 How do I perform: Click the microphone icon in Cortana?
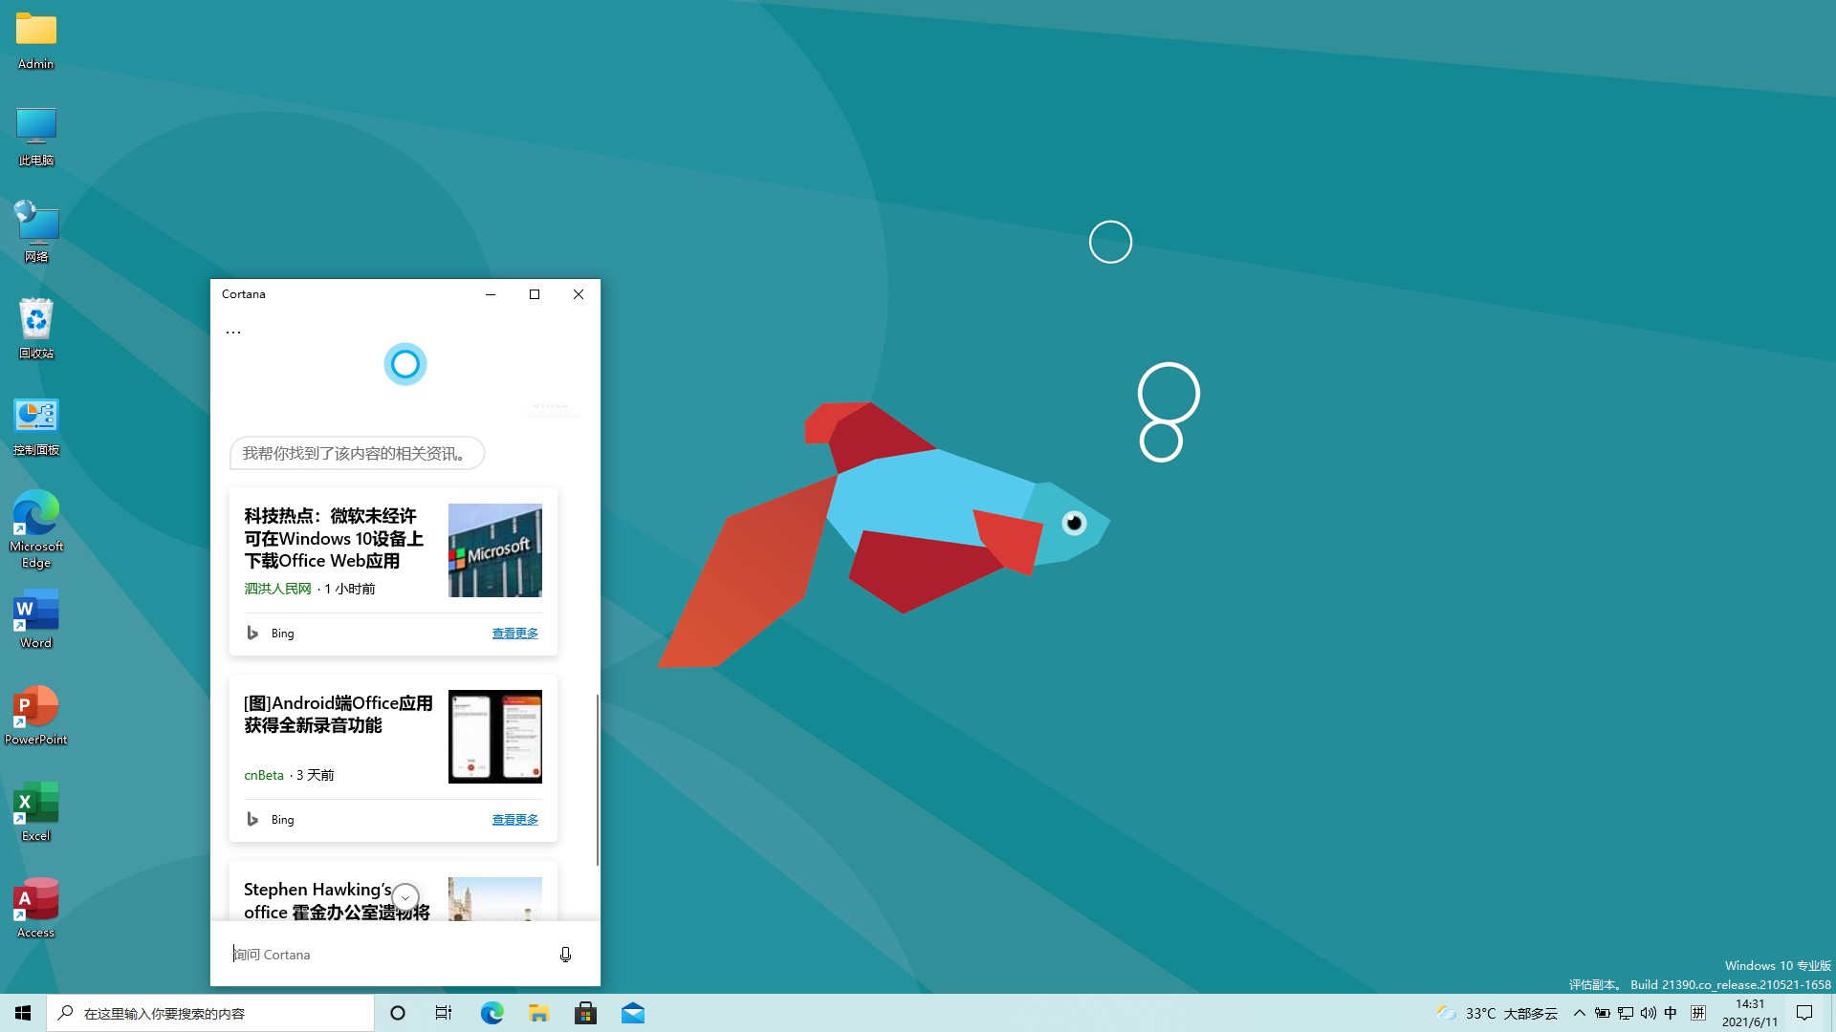tap(565, 955)
